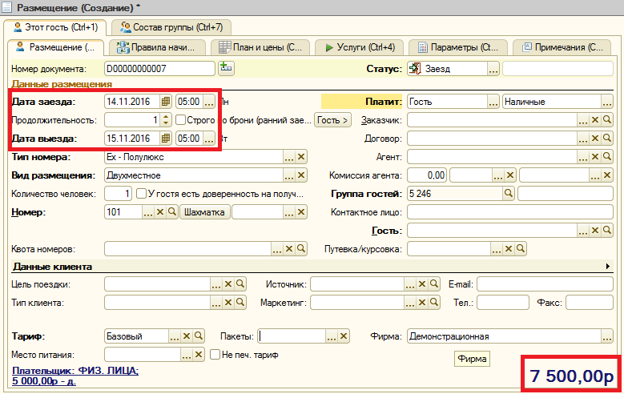Clear the Тип номера field

[x=301, y=157]
